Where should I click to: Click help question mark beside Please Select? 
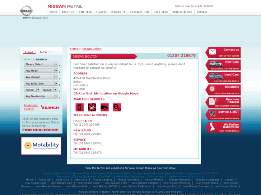pyautogui.click(x=59, y=66)
